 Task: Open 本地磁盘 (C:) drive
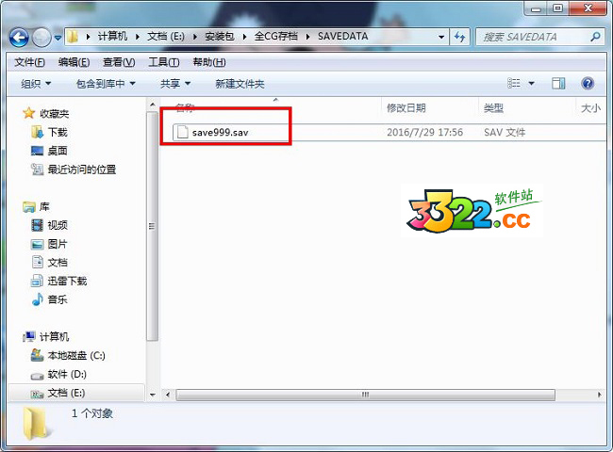coord(75,356)
